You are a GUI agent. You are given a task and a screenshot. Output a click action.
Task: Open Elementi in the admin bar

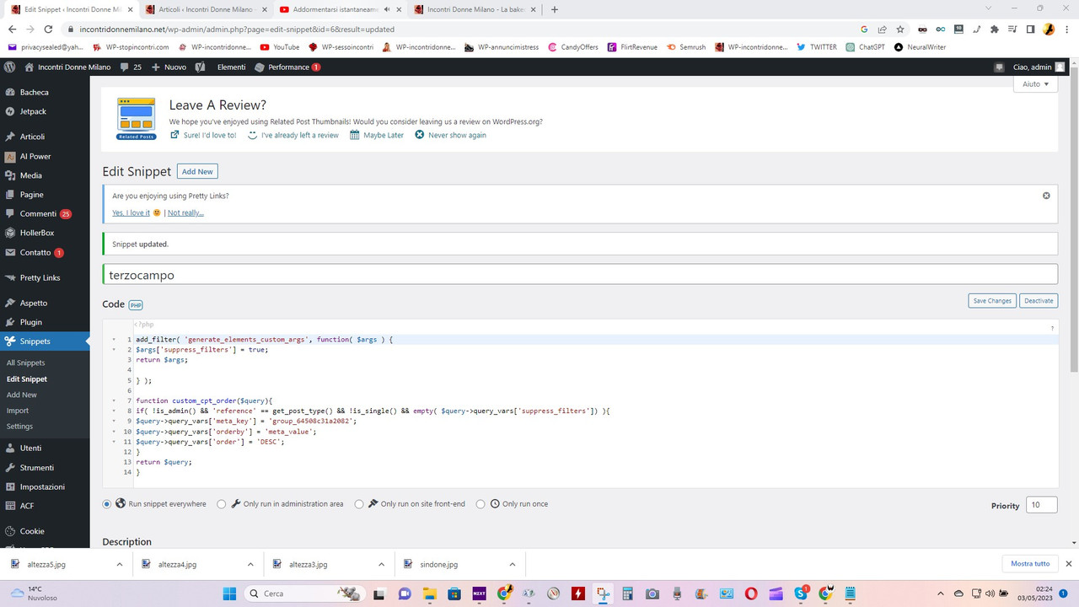pos(231,67)
